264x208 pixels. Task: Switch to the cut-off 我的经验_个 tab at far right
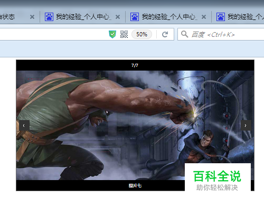[238, 17]
